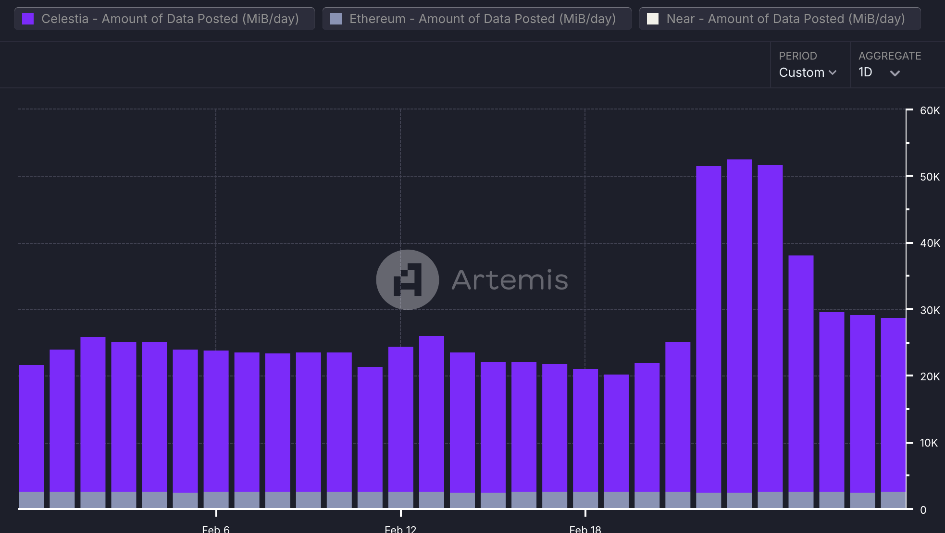
Task: Click the 50K y-axis label
Action: (930, 177)
